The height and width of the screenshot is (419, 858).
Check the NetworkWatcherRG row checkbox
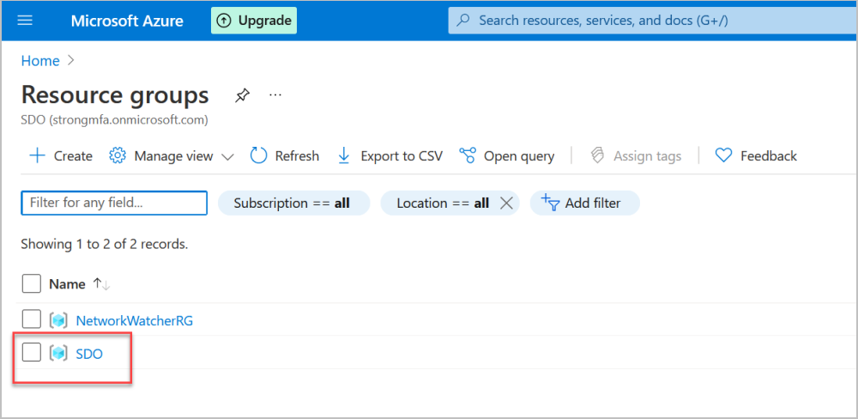31,320
